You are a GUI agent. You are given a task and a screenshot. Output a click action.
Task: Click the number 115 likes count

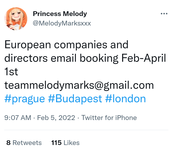[x=56, y=143]
